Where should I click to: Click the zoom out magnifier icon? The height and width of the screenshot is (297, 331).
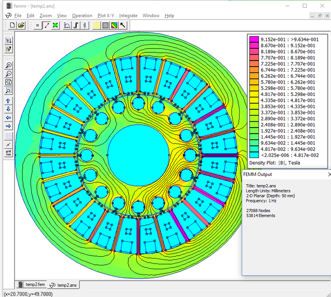8,73
